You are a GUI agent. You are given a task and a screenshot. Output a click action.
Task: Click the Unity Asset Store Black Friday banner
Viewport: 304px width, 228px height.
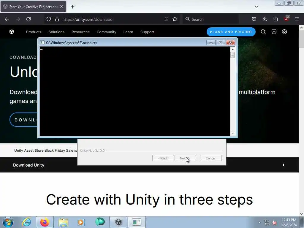(45, 151)
